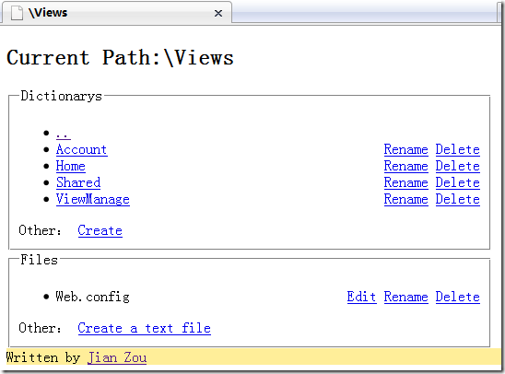The image size is (505, 374).
Task: Open the parent directory '..' link
Action: point(64,134)
